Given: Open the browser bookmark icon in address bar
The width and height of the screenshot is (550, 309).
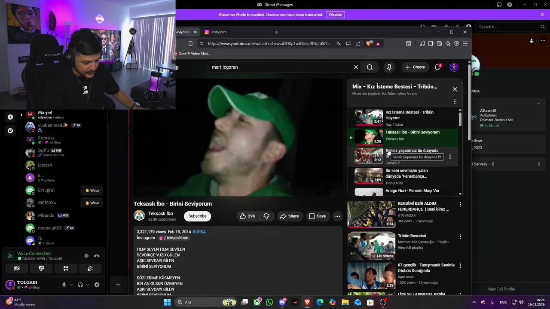Looking at the screenshot, I should click(x=190, y=43).
